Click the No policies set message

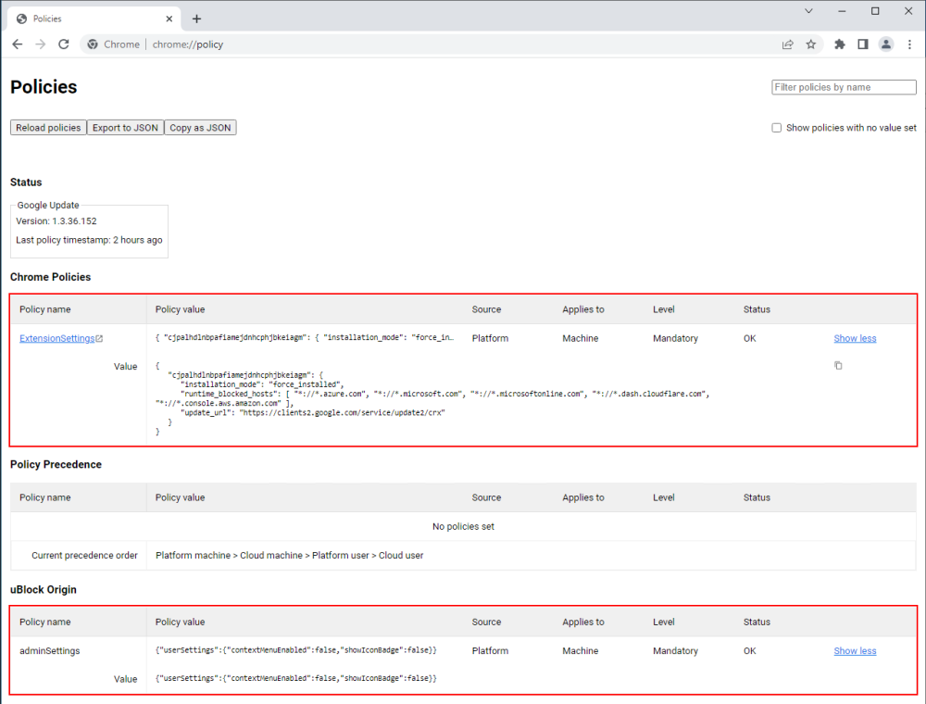coord(463,526)
